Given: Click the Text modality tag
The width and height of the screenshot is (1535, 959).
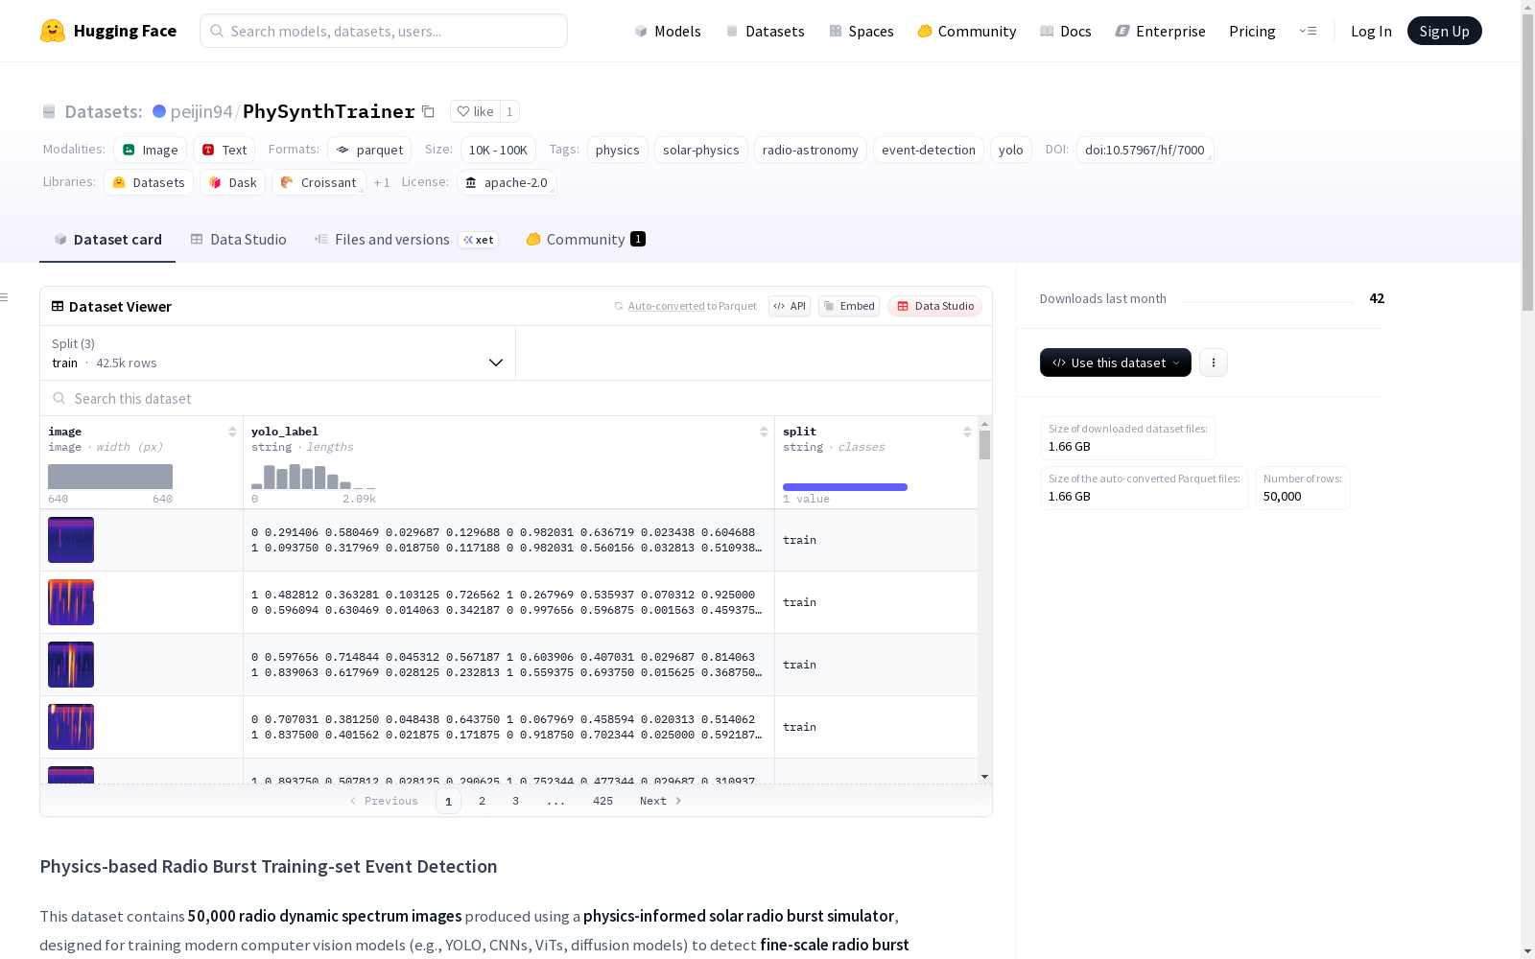Looking at the screenshot, I should tap(224, 150).
